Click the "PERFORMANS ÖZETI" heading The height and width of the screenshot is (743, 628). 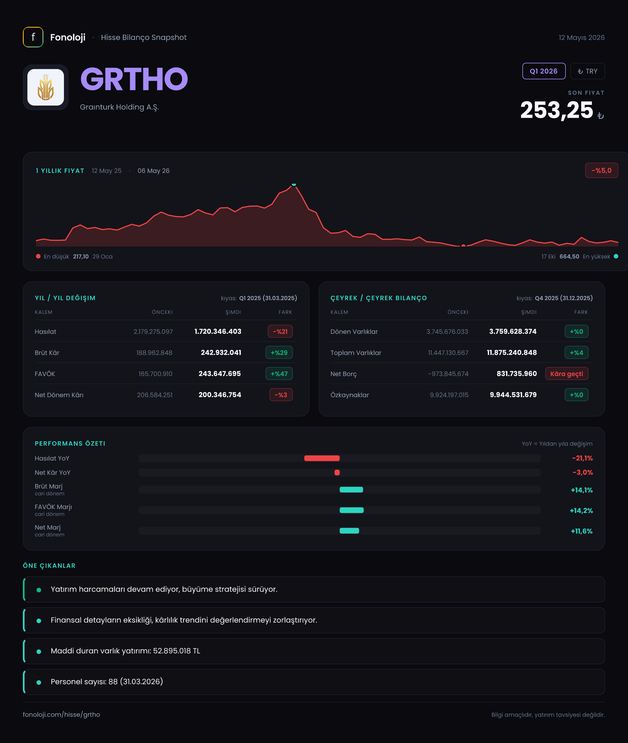coord(70,443)
